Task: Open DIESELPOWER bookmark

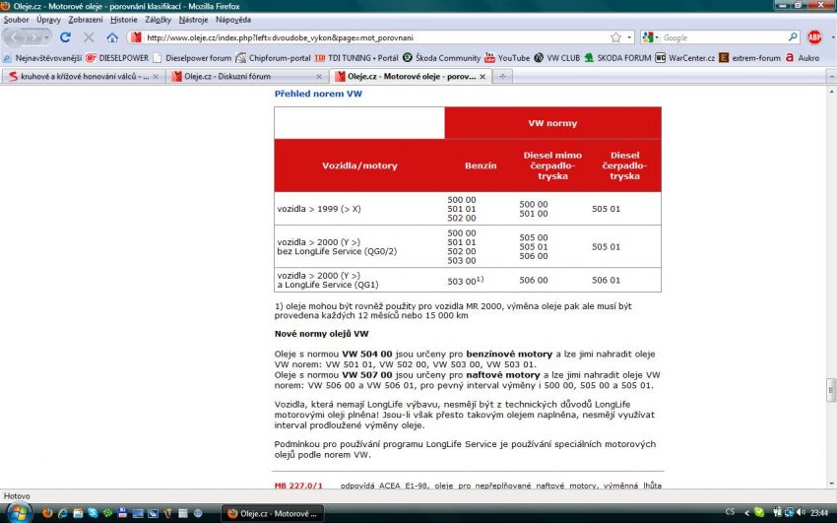Action: (117, 58)
